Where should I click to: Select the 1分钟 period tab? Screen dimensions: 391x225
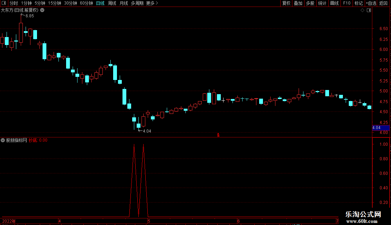(x=26, y=3)
